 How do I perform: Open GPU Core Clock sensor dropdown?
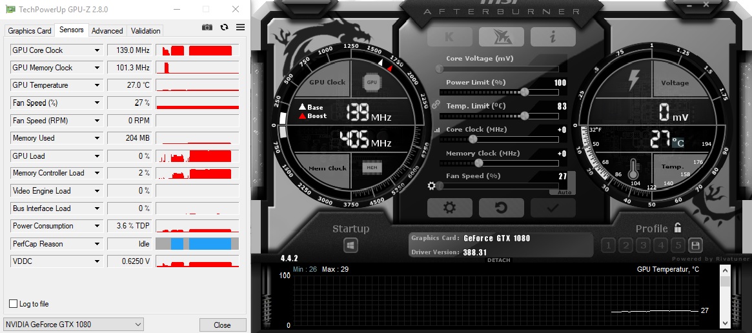click(97, 50)
